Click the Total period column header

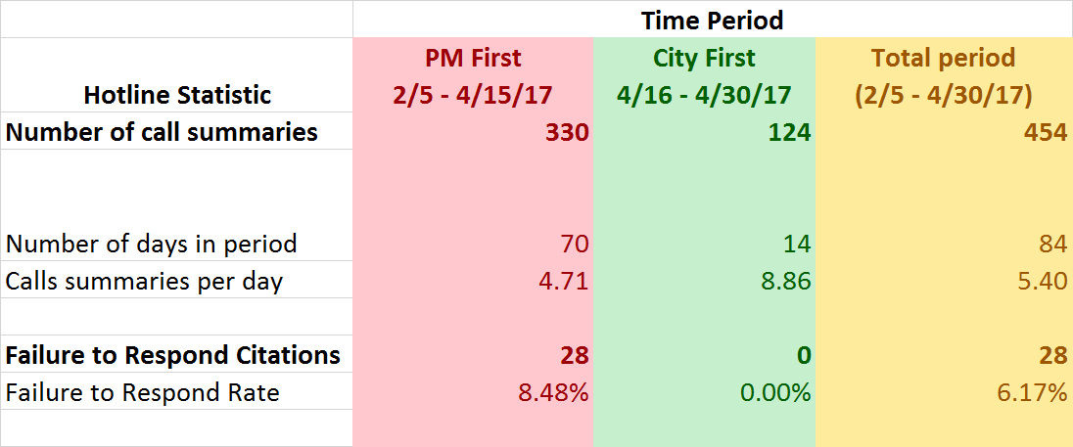tap(944, 76)
